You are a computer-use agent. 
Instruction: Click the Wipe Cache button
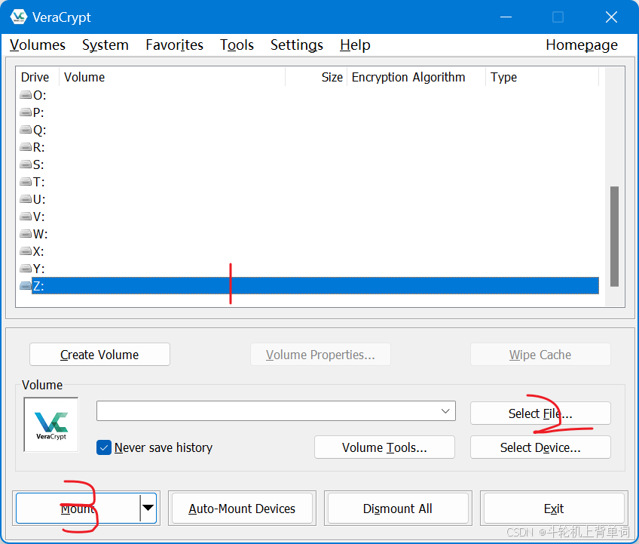(540, 354)
